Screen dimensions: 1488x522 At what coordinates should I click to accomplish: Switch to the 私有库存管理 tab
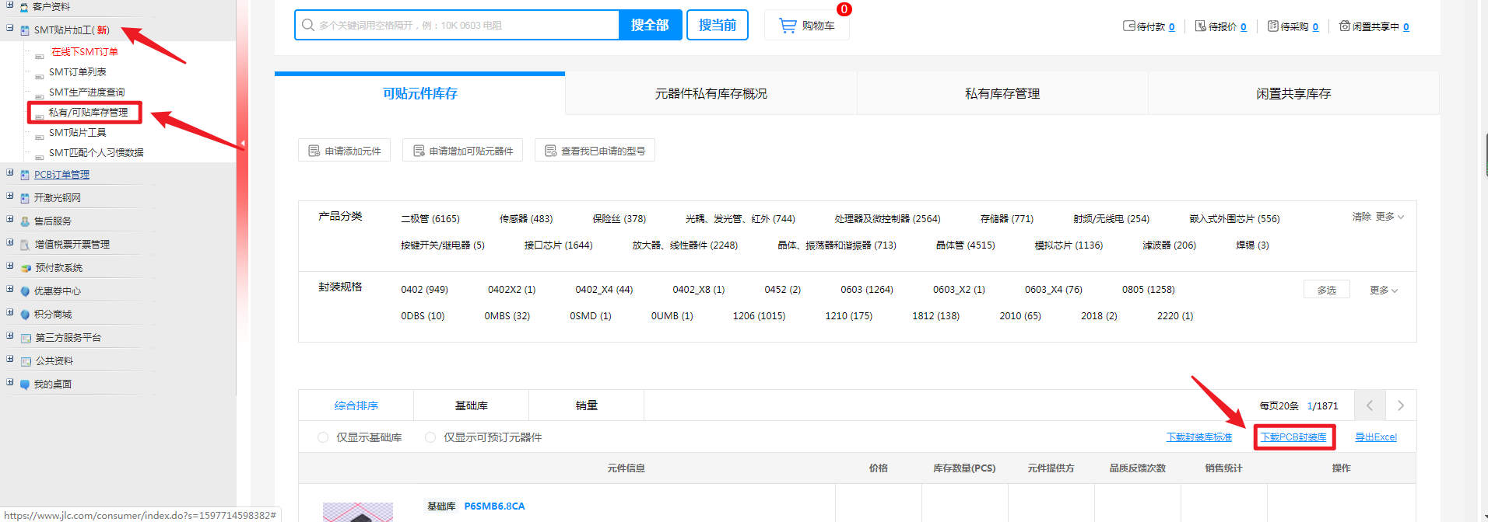1002,94
